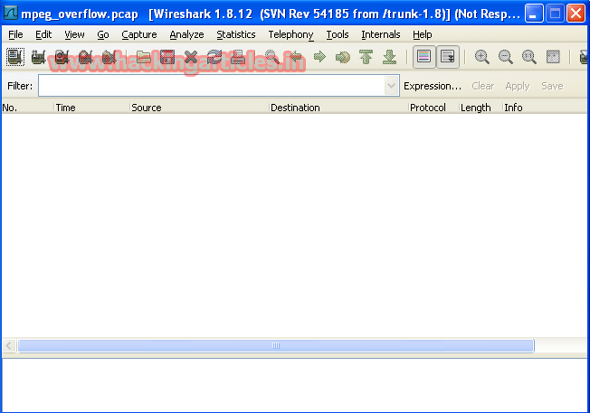This screenshot has height=413, width=590.
Task: Open capture options toolbar icon
Action: [38, 57]
